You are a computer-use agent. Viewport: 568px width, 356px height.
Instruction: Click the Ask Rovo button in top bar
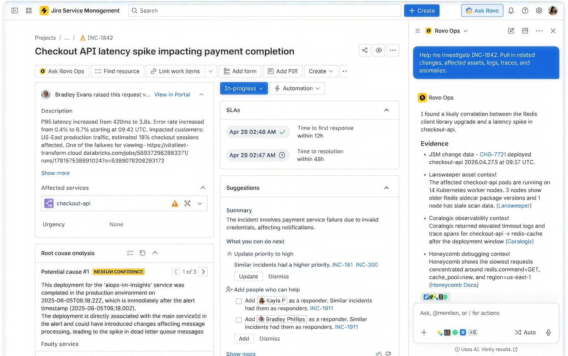coord(482,10)
